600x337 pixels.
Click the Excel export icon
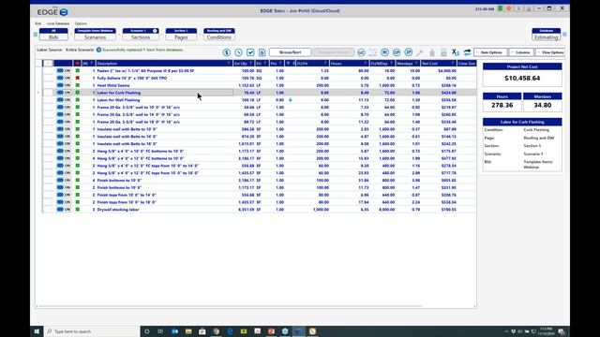(x=456, y=52)
